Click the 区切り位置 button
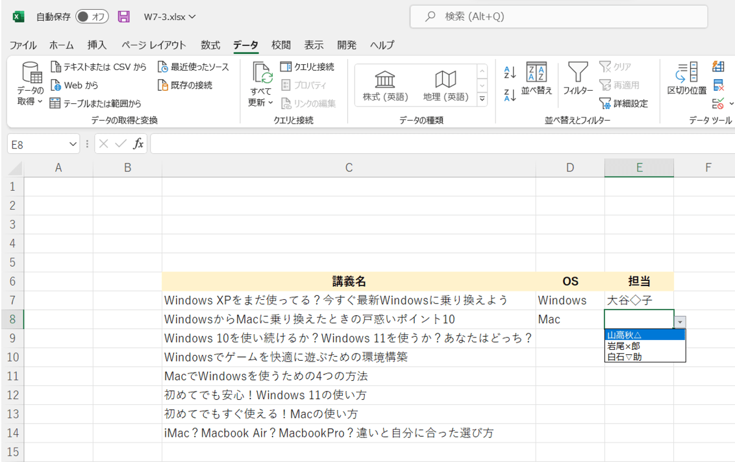The height and width of the screenshot is (462, 735). (687, 79)
